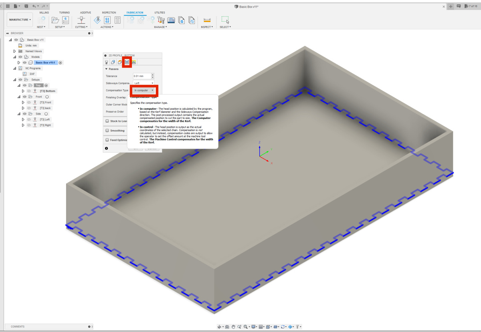Expand the Named Views tree node

point(15,51)
